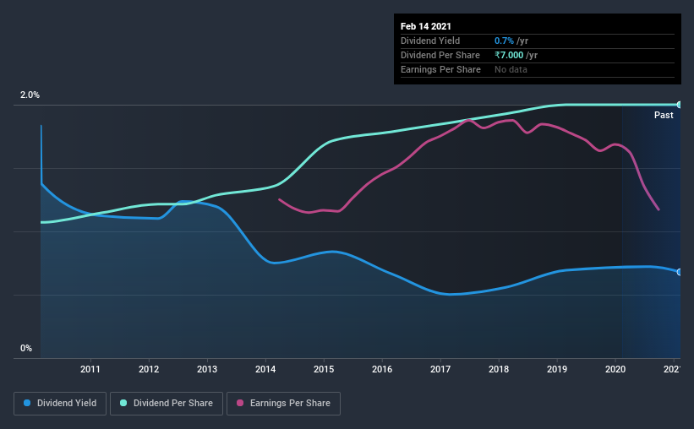
Task: Click the pink Earnings Per Share legend dot
Action: pos(240,403)
